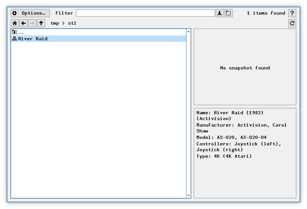Click the scrollbar up arrow
Viewport: 307px width, 209px height.
(x=189, y=31)
